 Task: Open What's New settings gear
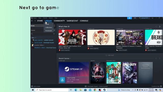(69, 27)
